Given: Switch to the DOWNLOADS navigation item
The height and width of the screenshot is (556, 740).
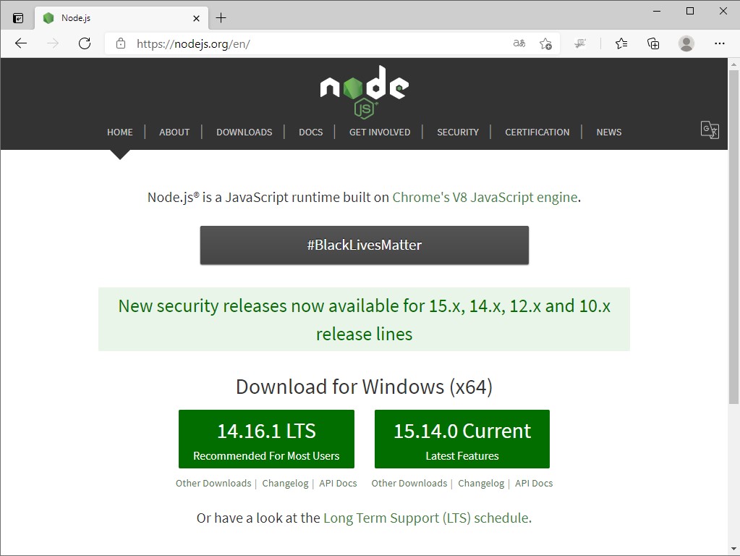Looking at the screenshot, I should [244, 132].
